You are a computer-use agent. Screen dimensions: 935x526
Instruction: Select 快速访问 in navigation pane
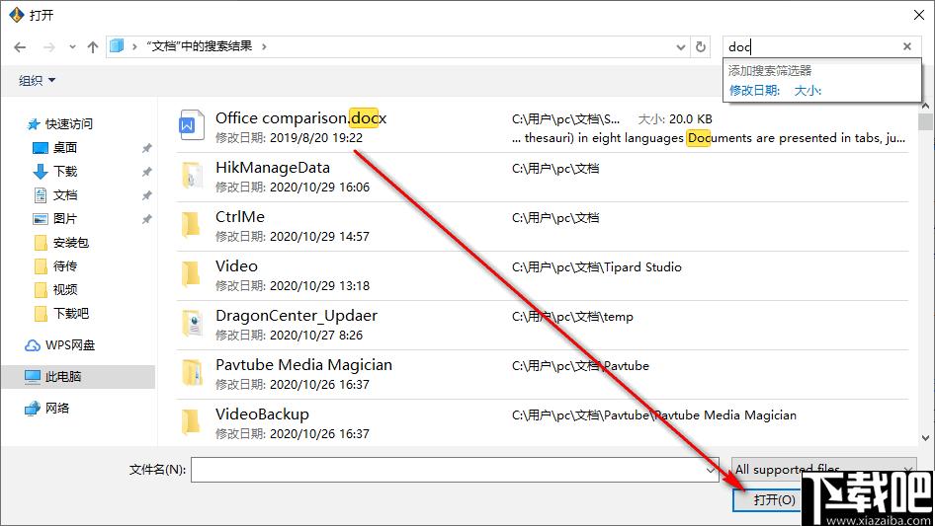coord(60,124)
